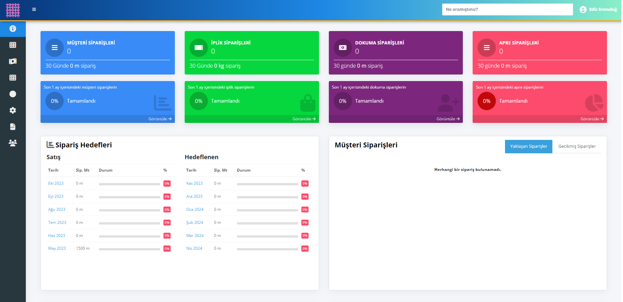Click the file report sidebar icon

coord(13,127)
